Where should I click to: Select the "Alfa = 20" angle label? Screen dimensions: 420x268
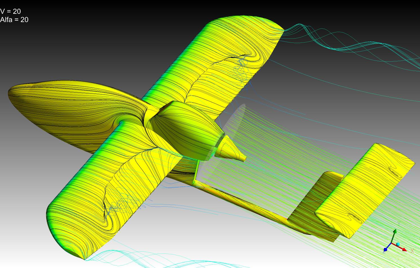pos(14,20)
